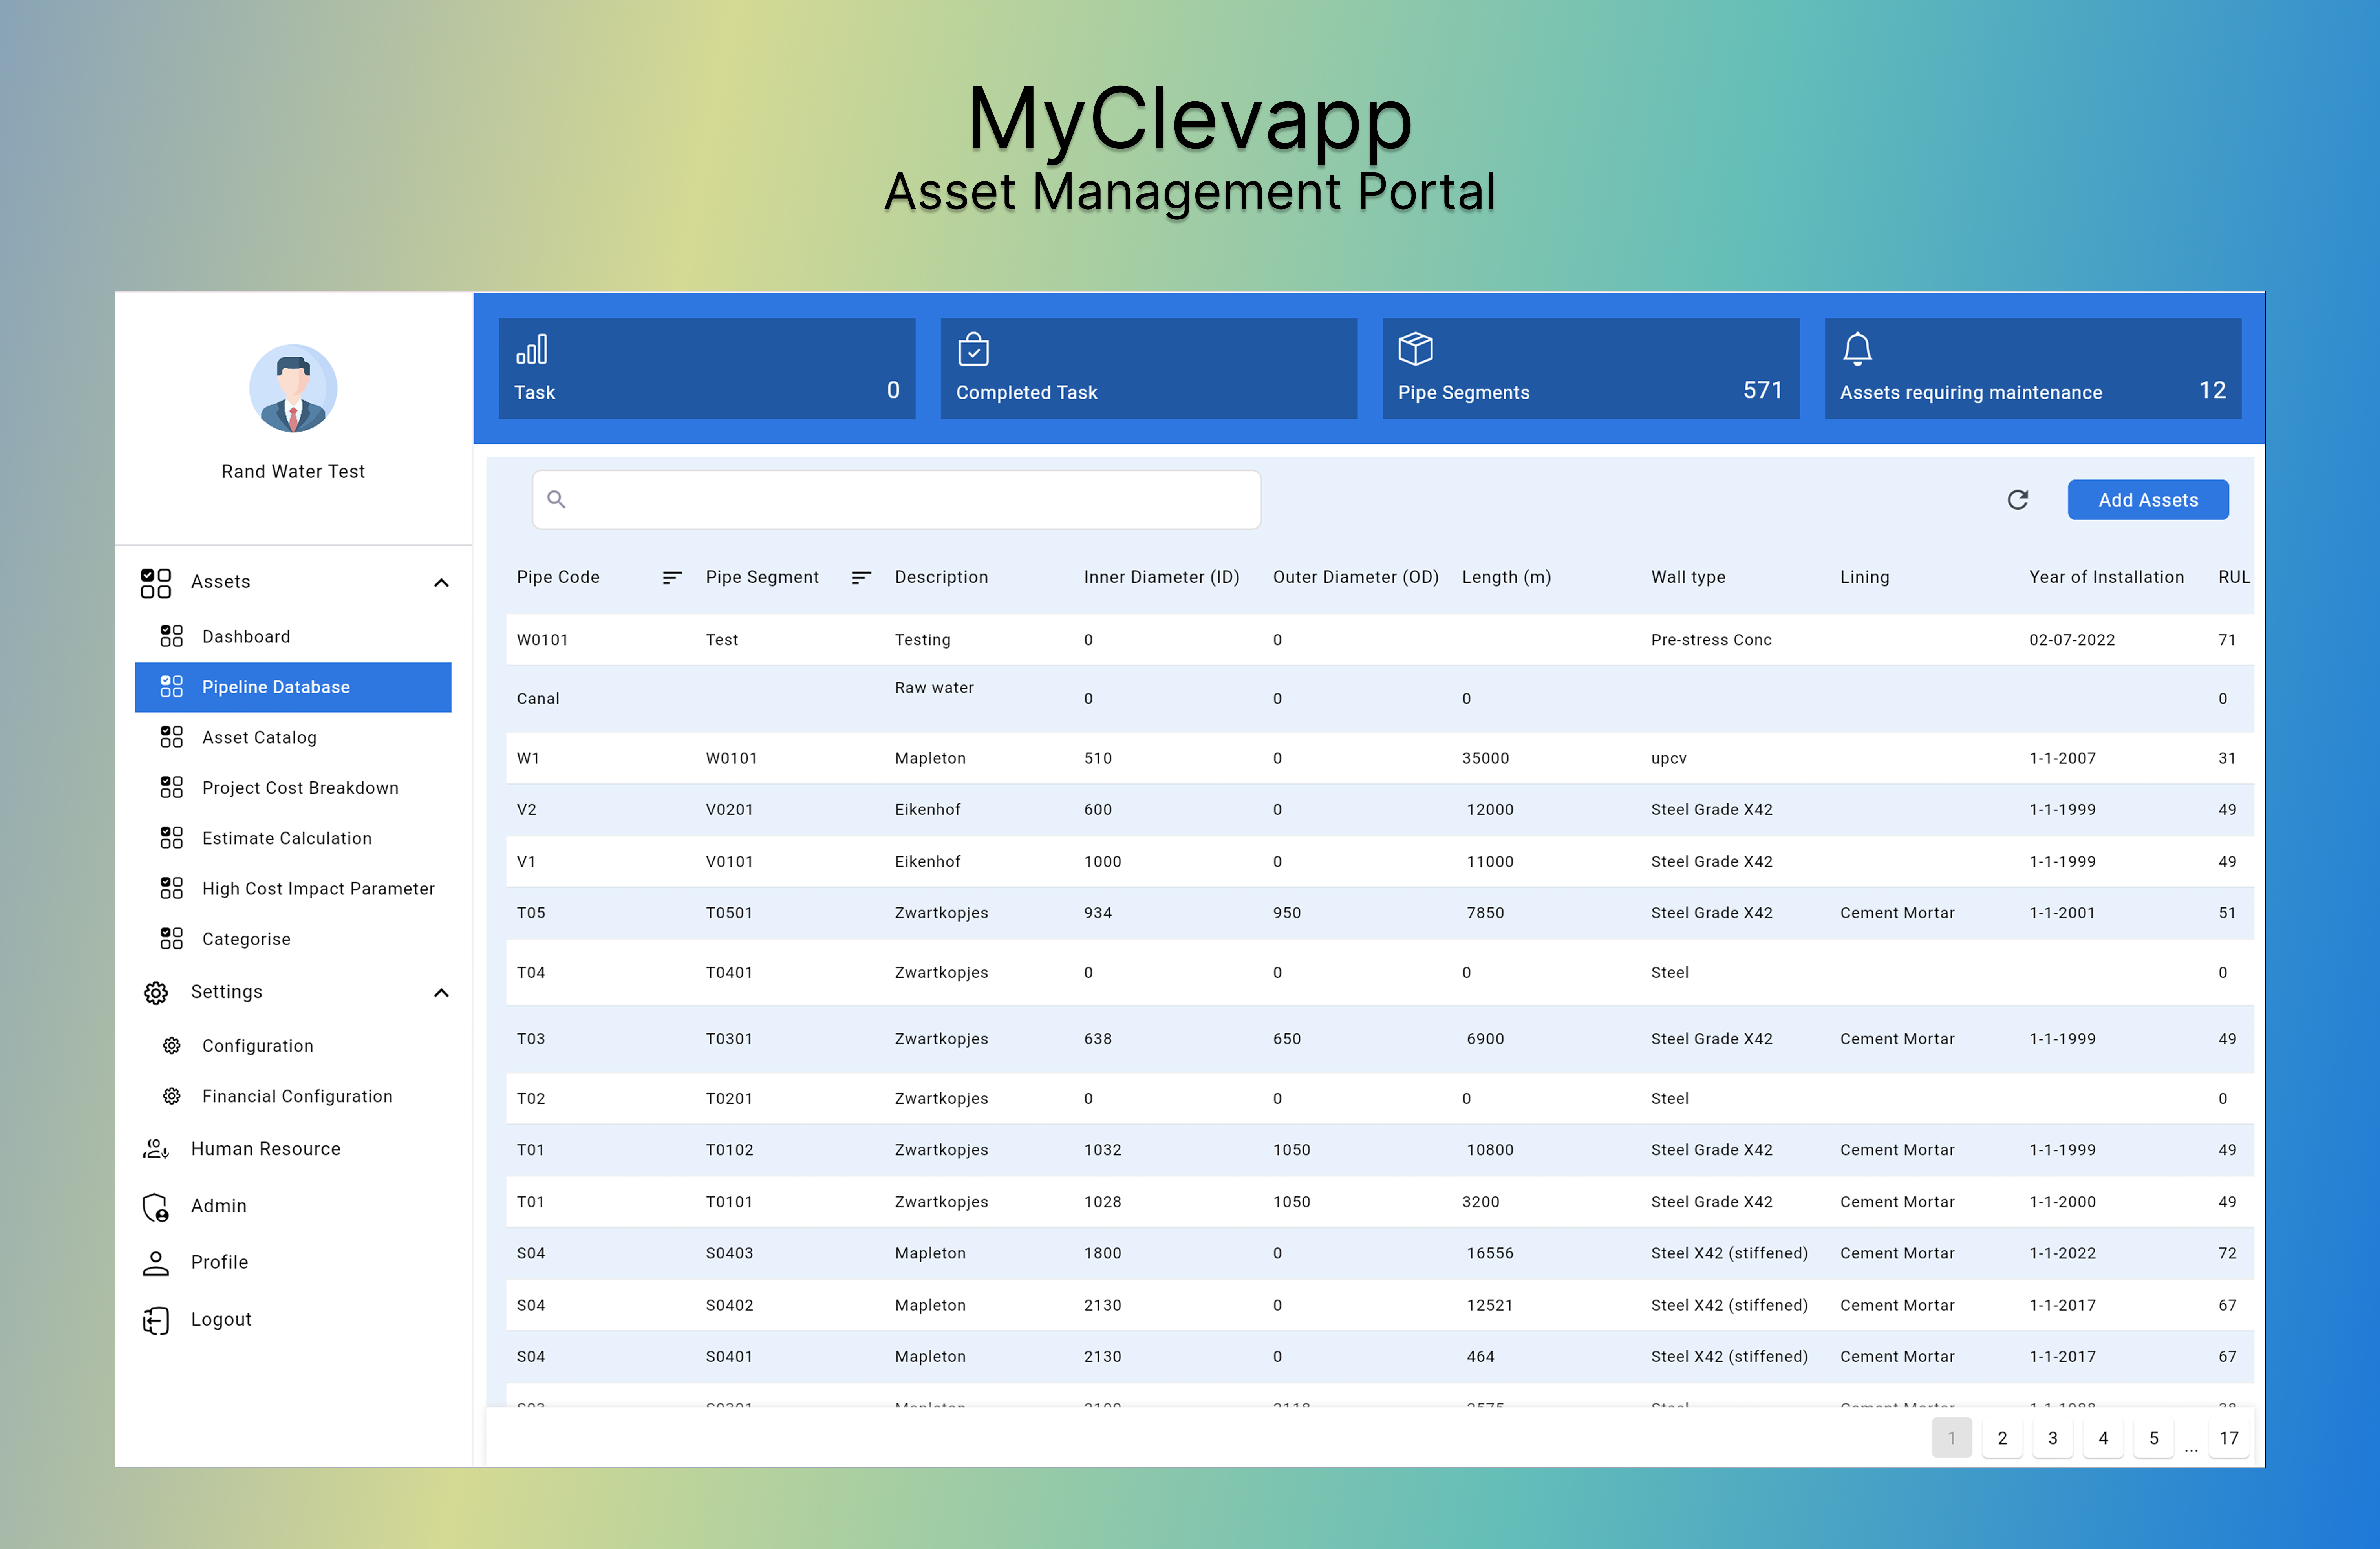Click the Financial Configuration gear icon

[172, 1096]
